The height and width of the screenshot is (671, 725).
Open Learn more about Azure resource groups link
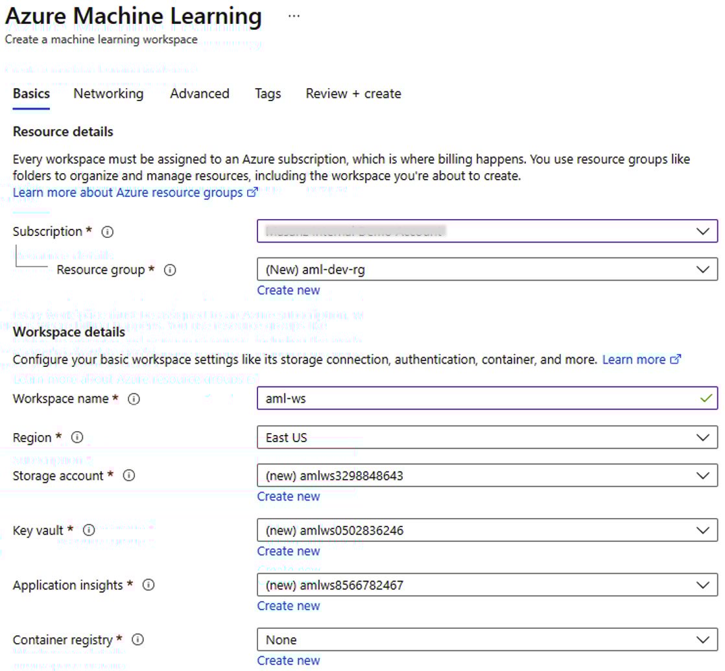coord(128,193)
